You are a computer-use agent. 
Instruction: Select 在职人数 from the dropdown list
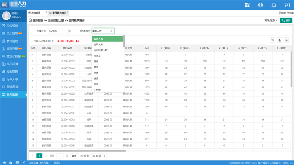tap(98, 44)
